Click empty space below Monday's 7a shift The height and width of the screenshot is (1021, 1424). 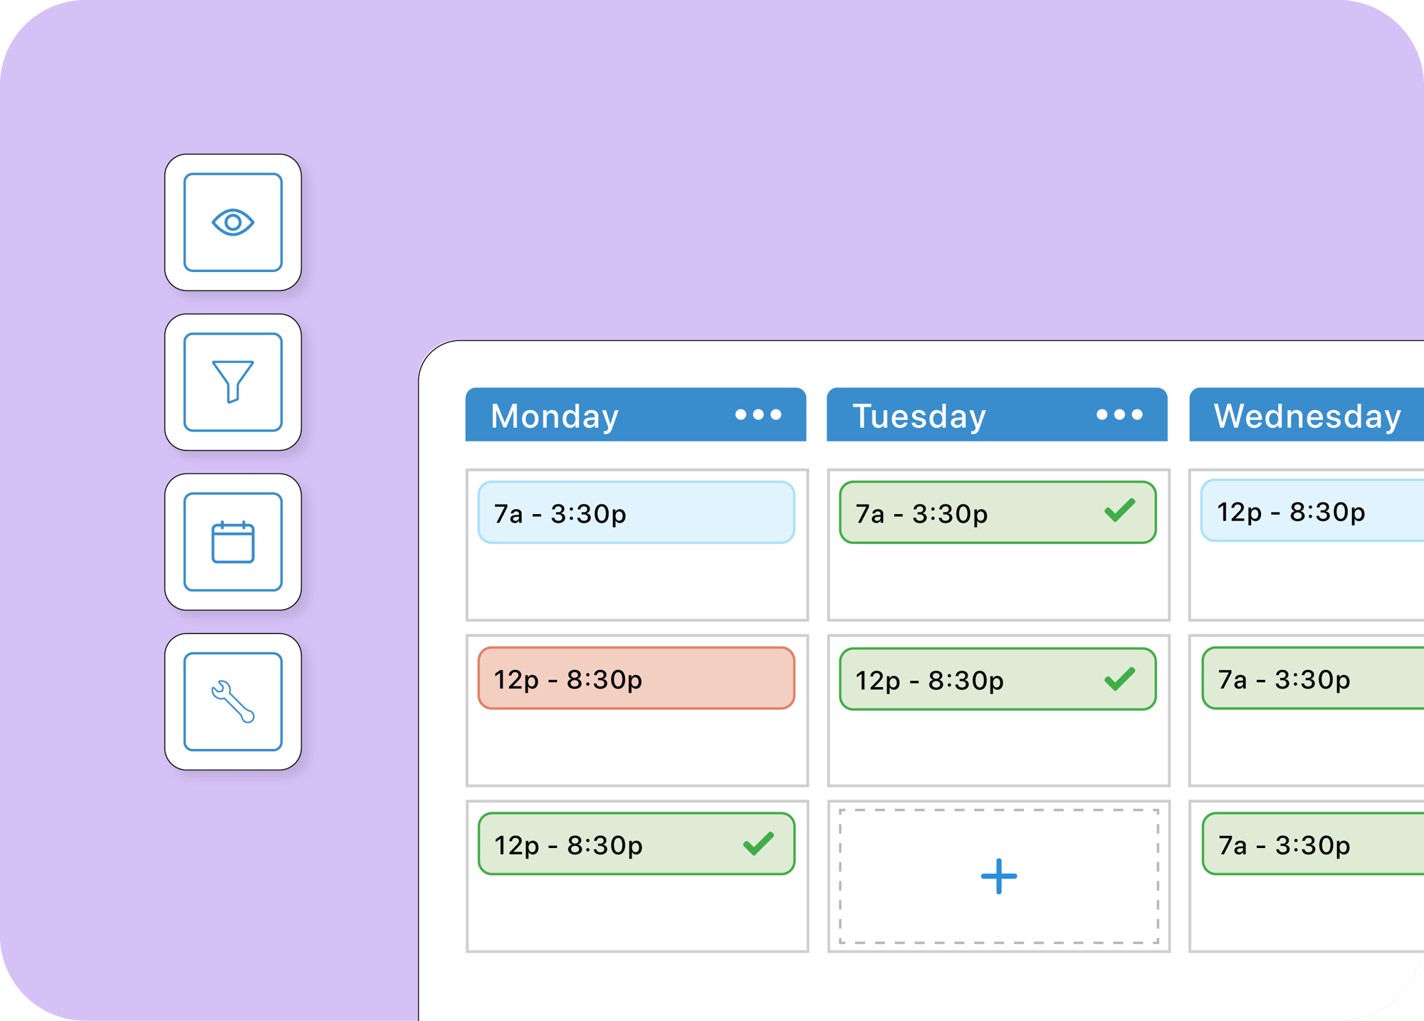pyautogui.click(x=637, y=581)
